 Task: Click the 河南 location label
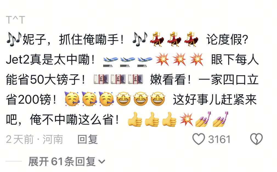pyautogui.click(x=53, y=139)
